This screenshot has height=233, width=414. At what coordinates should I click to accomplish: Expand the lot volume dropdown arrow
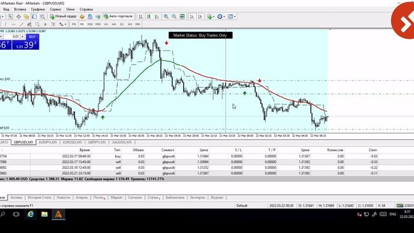[x=23, y=37]
